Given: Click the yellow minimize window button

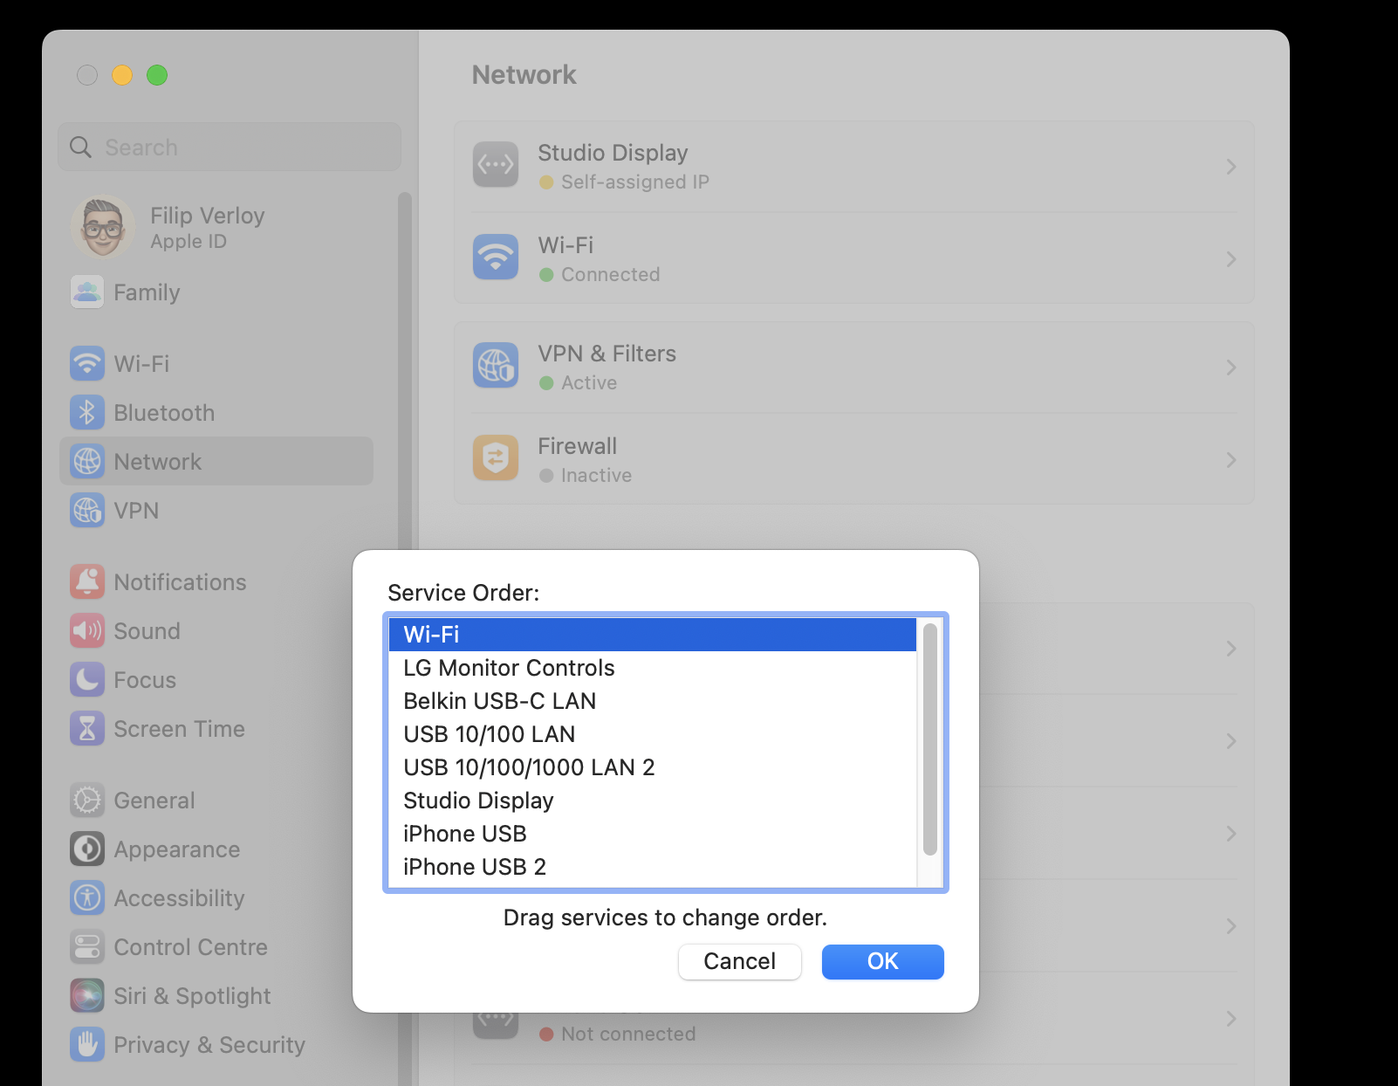Looking at the screenshot, I should click(122, 75).
